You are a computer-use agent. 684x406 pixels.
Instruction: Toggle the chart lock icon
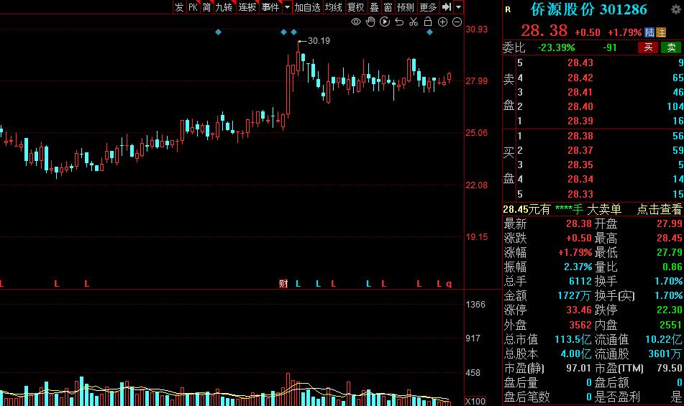coord(428,22)
